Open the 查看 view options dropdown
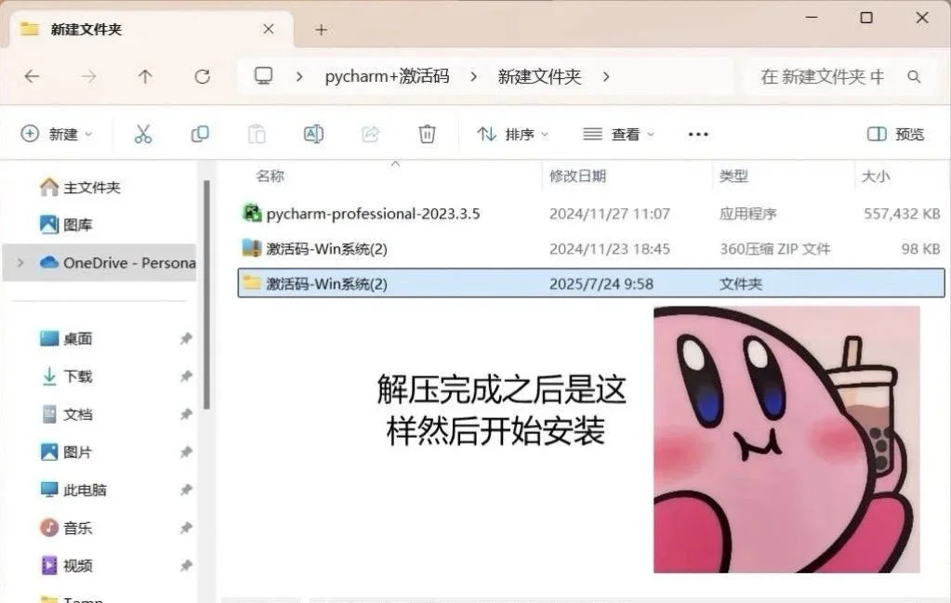Image resolution: width=951 pixels, height=603 pixels. 617,133
